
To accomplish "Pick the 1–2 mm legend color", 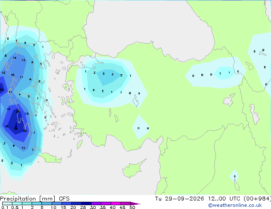I will click(x=27, y=203).
